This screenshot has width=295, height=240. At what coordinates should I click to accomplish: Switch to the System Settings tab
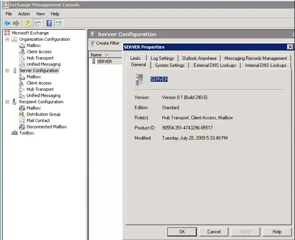[x=169, y=65]
